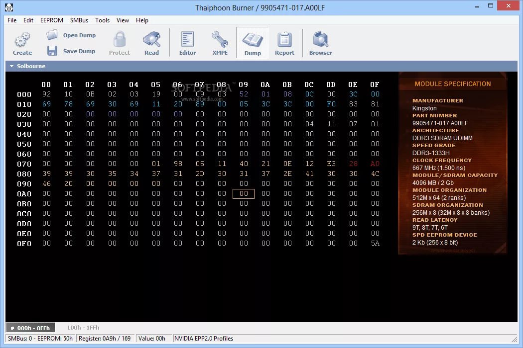Click Register: 0A9h / 169 status entry
The image size is (523, 348).
[x=105, y=339]
